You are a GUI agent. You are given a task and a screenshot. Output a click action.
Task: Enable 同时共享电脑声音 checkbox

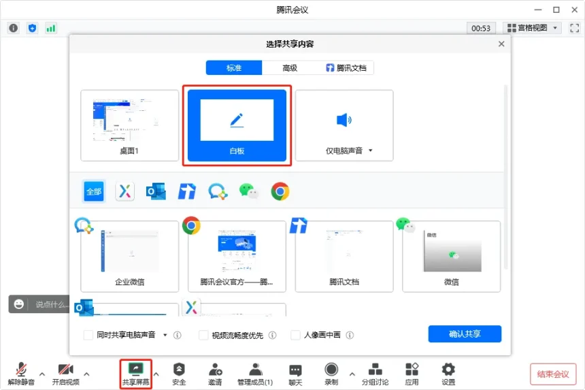(88, 335)
